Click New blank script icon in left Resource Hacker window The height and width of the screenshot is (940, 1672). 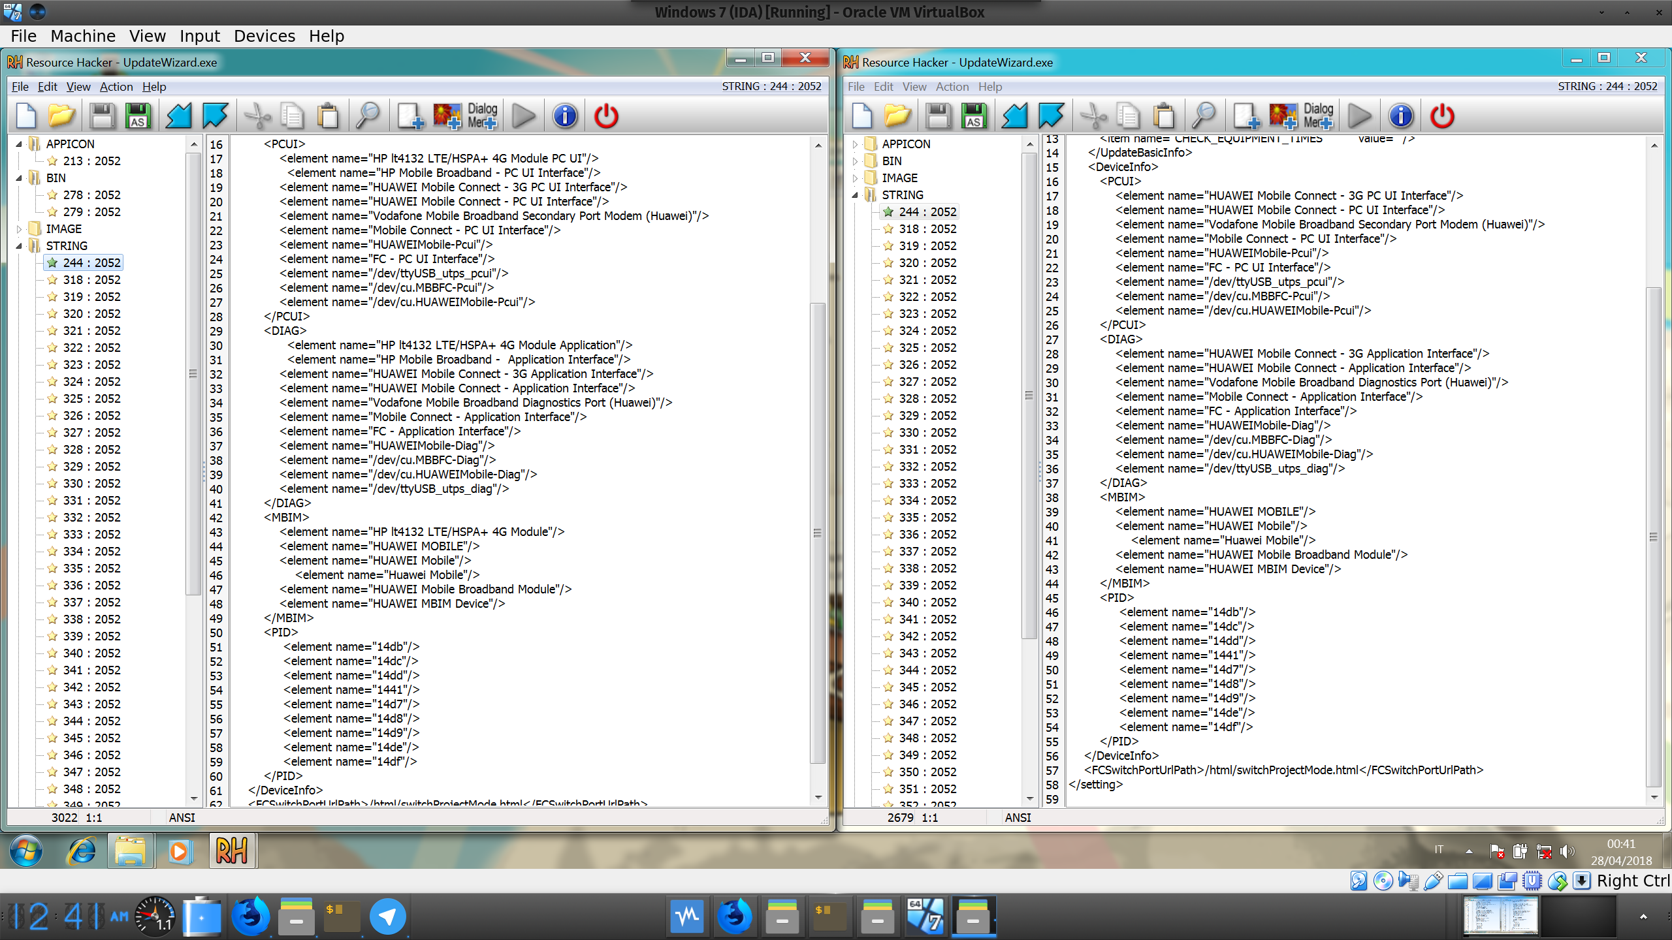26,116
